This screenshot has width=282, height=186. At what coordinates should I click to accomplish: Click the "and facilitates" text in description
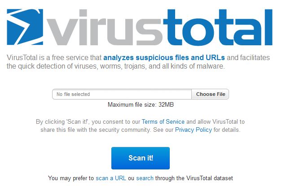click(x=248, y=58)
